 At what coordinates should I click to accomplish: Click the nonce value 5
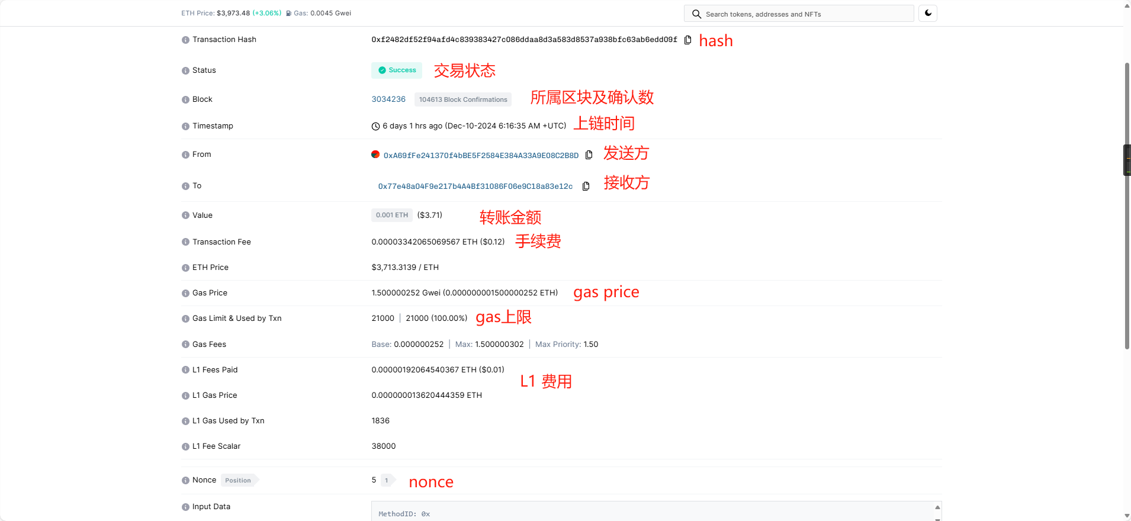(x=374, y=480)
